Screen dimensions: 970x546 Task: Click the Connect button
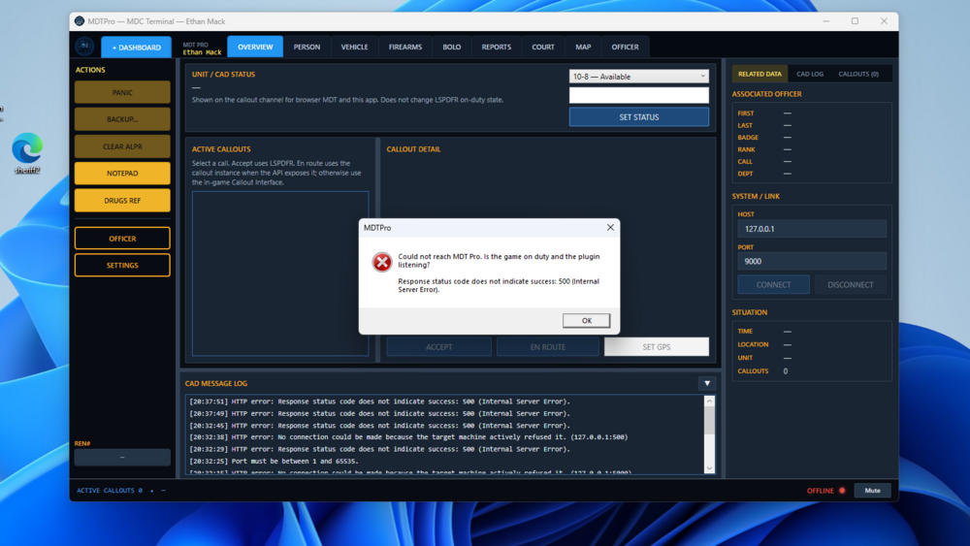point(773,284)
